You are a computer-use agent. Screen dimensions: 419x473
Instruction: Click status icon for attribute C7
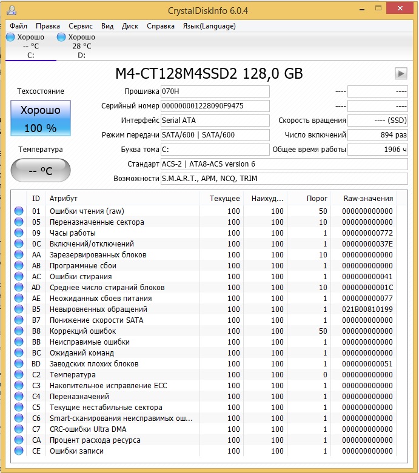(x=19, y=429)
